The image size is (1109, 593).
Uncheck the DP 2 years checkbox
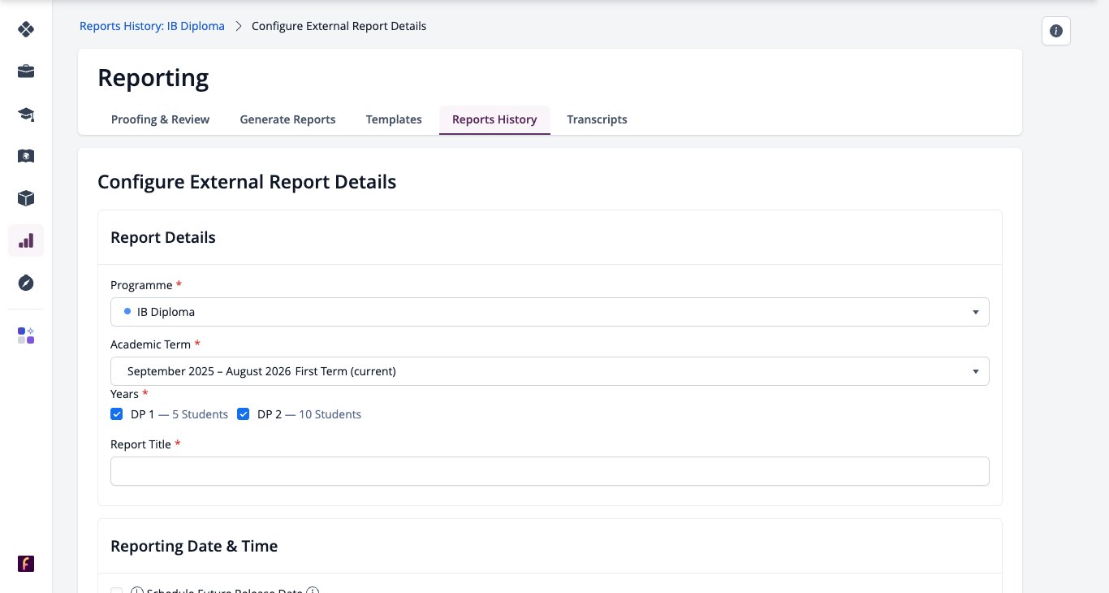243,414
